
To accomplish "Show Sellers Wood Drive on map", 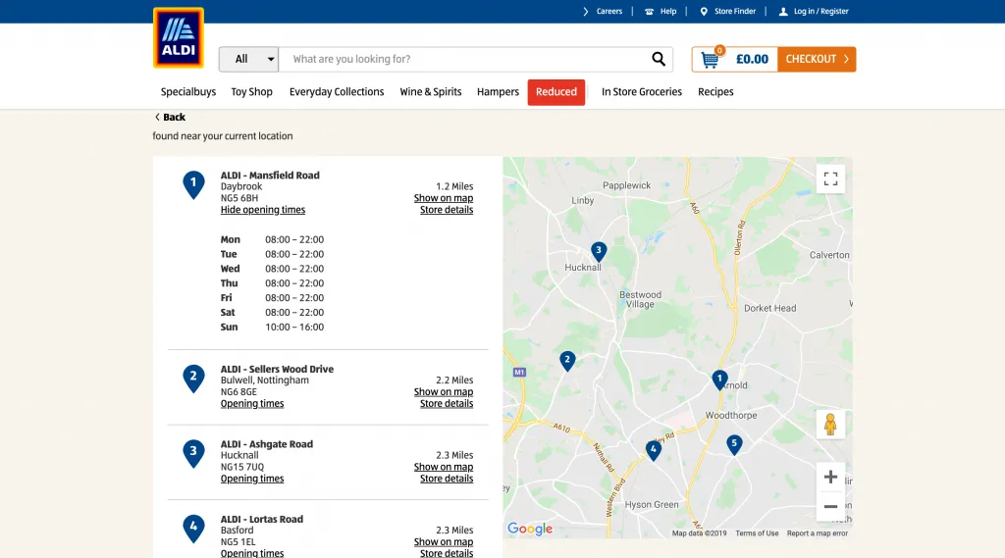I will 444,392.
